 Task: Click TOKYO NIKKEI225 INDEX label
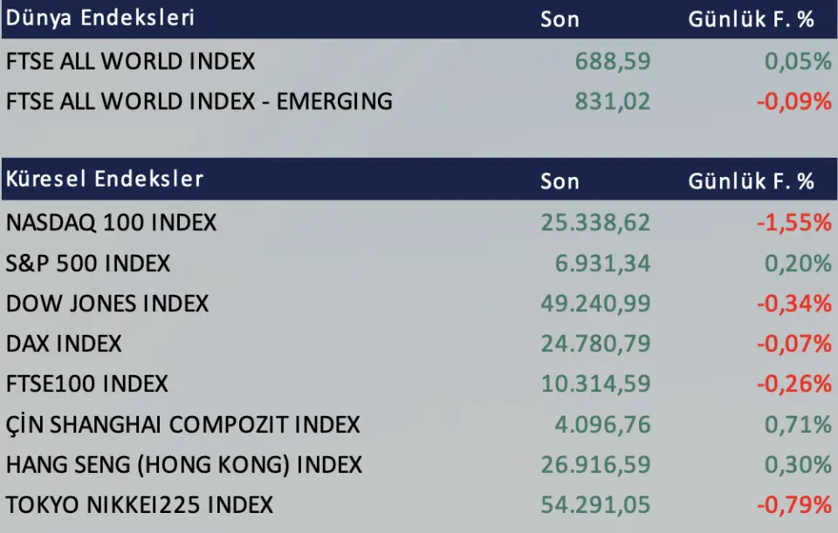(x=140, y=504)
